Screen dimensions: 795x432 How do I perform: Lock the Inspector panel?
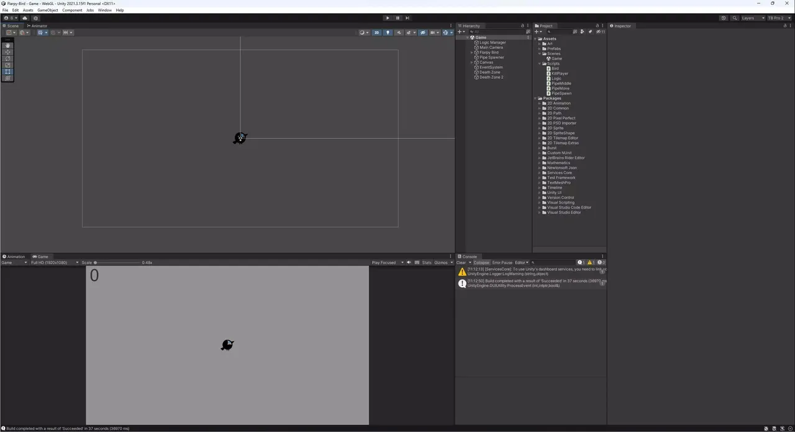(x=784, y=26)
